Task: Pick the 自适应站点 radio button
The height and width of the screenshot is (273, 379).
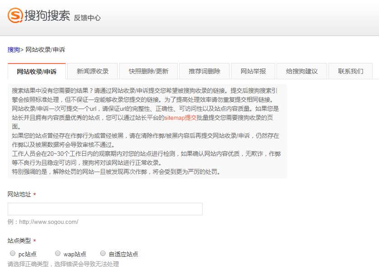Action: point(103,254)
